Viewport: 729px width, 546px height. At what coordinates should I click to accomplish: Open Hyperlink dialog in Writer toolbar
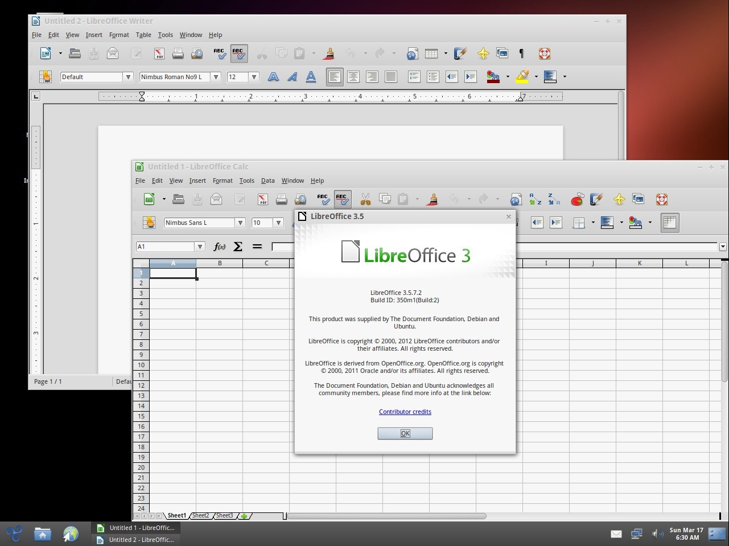click(412, 54)
